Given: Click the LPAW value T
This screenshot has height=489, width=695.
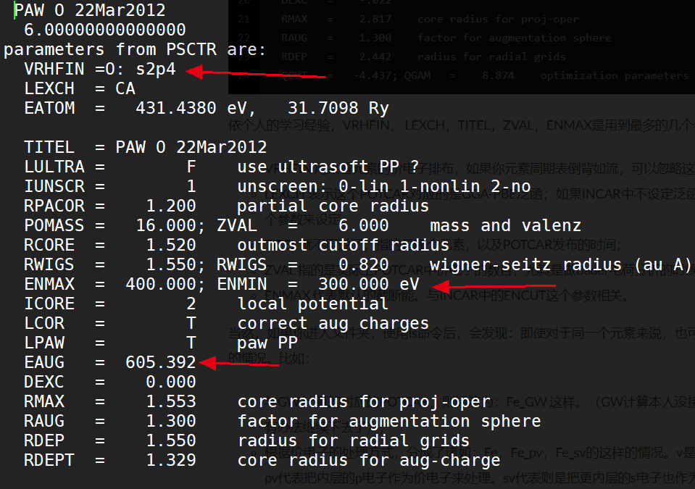Looking at the screenshot, I should click(x=191, y=343).
